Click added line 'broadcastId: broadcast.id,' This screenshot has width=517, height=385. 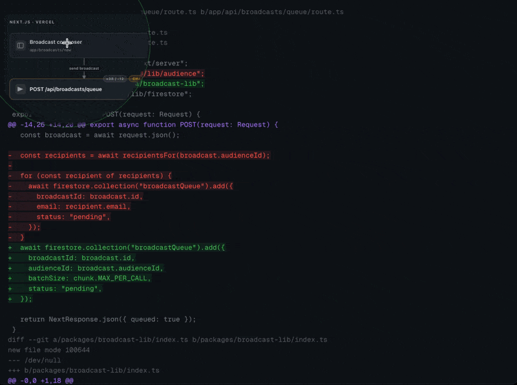[x=72, y=258]
